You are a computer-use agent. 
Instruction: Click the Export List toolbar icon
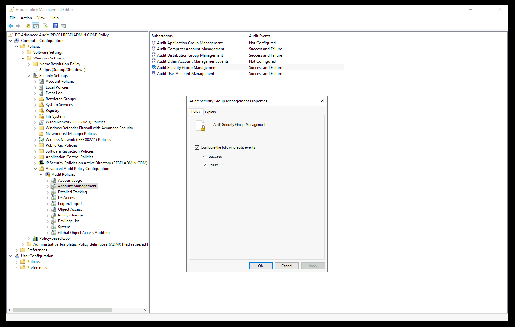point(46,26)
